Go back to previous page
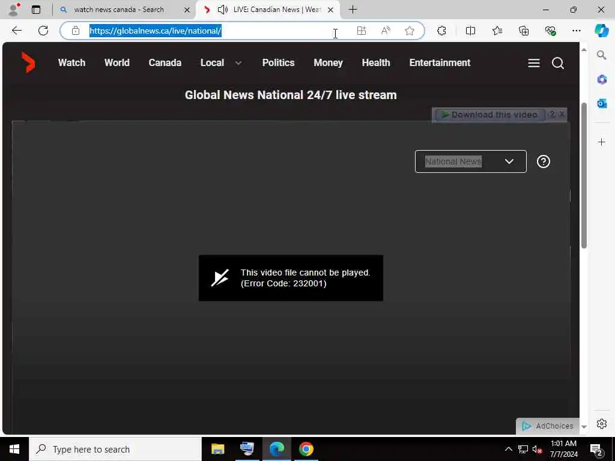 [x=16, y=31]
